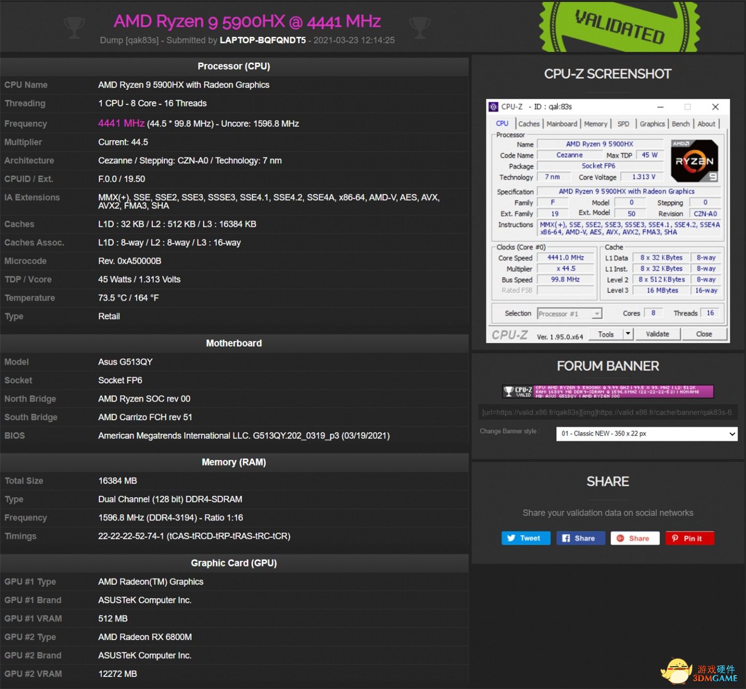Open the Caches tab
Screen dimensions: 746x689
click(529, 124)
